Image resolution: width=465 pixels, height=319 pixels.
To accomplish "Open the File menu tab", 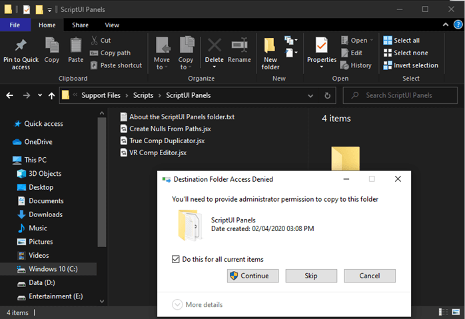I will tap(15, 25).
